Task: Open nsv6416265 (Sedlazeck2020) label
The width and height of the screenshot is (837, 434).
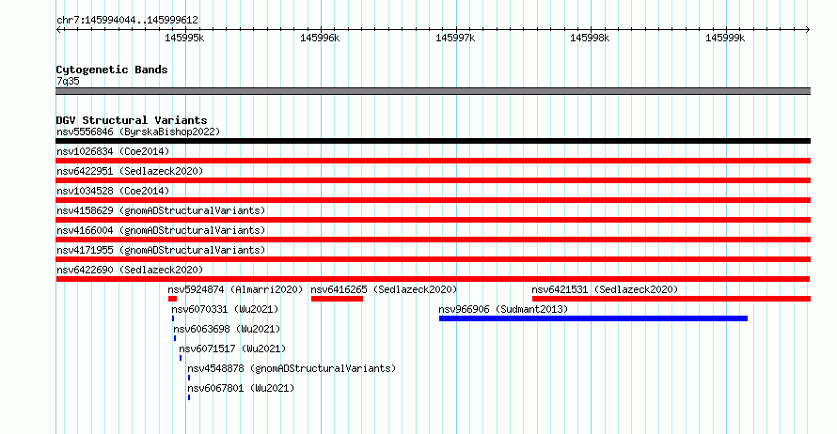Action: pyautogui.click(x=384, y=289)
